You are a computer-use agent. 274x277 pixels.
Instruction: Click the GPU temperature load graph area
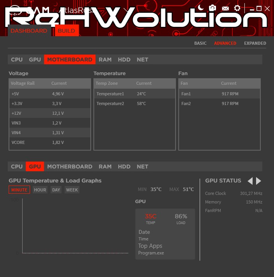74,226
